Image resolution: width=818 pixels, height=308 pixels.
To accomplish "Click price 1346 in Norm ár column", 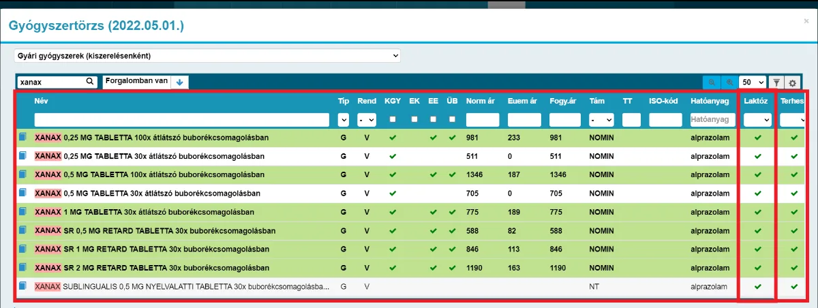I will pyautogui.click(x=475, y=175).
